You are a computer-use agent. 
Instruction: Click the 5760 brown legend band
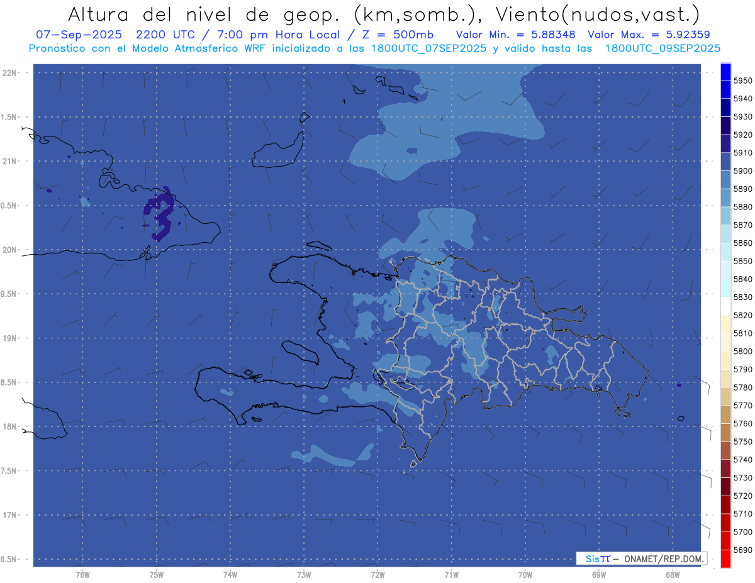click(725, 414)
